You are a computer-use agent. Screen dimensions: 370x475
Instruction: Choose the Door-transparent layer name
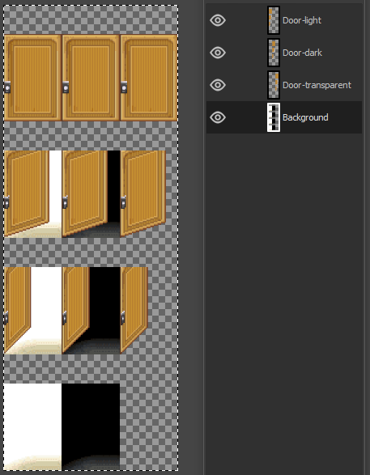(x=317, y=85)
